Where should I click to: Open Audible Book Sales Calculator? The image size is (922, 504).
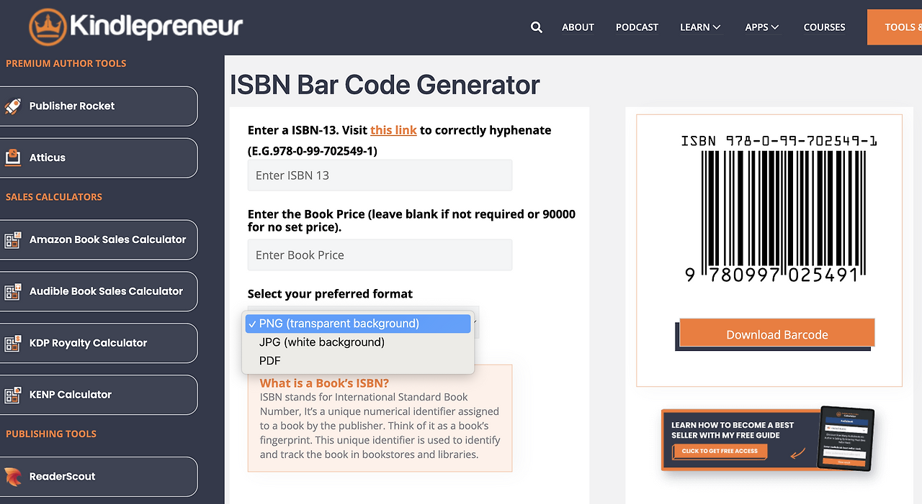(97, 292)
